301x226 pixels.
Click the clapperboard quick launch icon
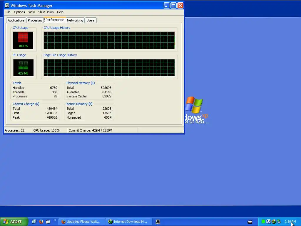[x=48, y=222]
